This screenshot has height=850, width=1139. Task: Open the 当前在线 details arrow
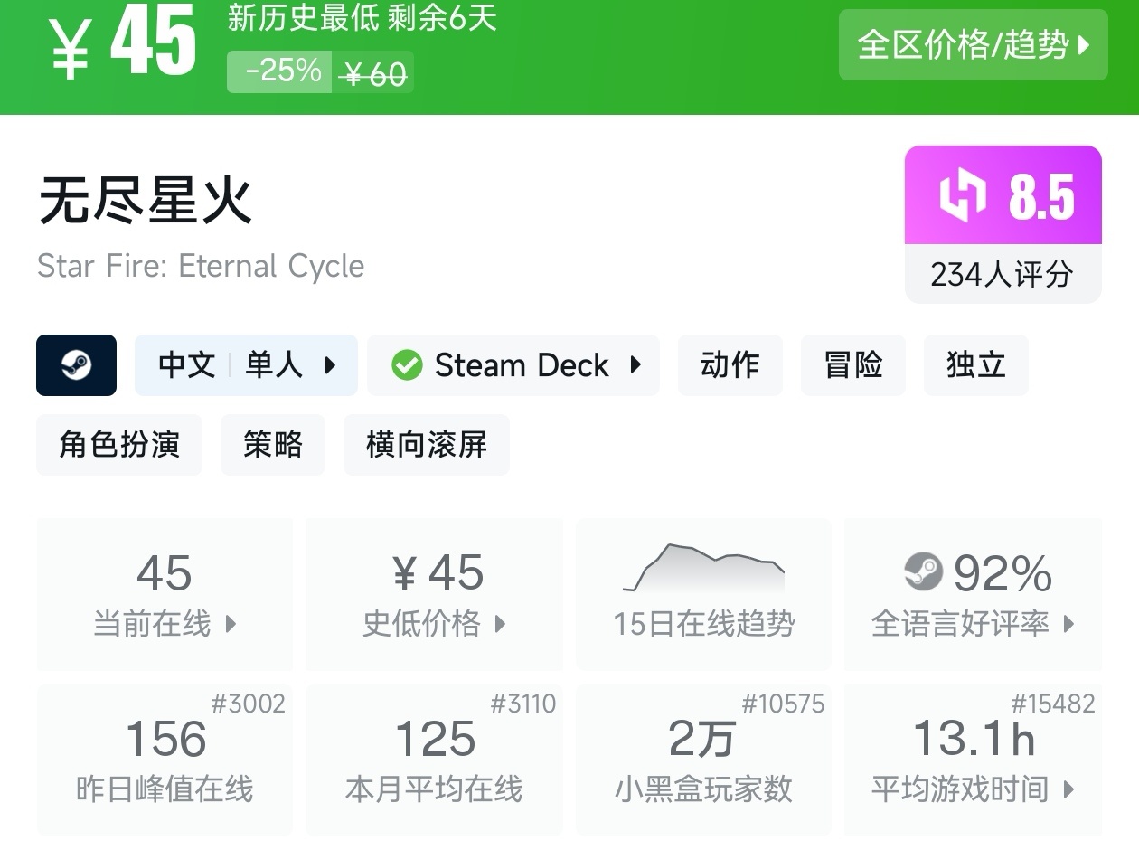tap(231, 623)
